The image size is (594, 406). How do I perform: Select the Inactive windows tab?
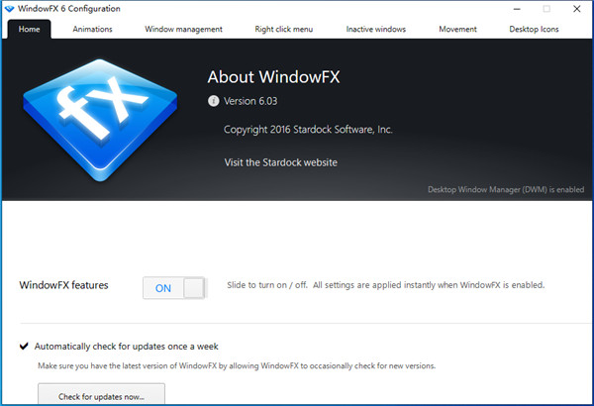[376, 29]
